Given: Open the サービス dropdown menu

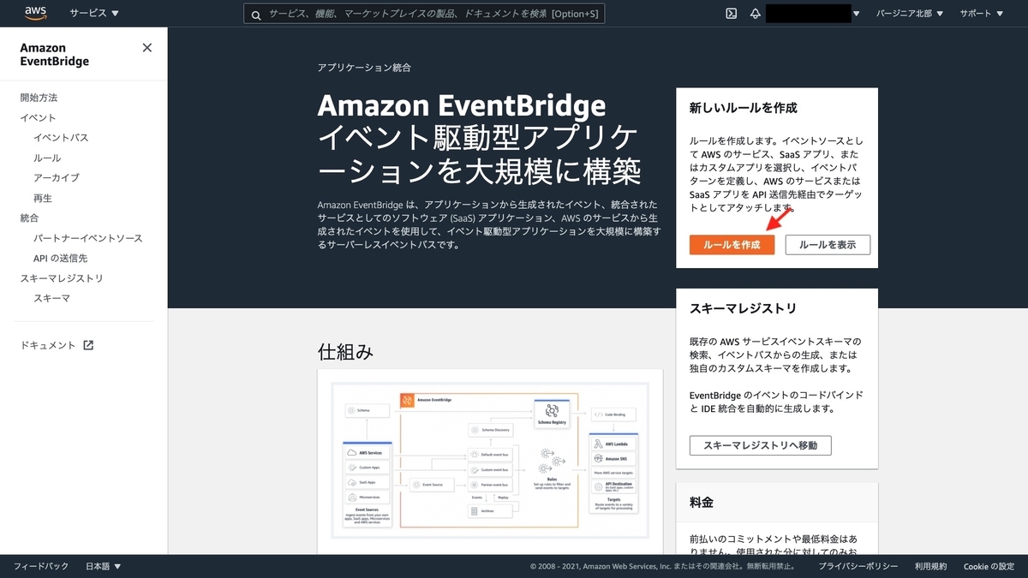Looking at the screenshot, I should point(94,14).
